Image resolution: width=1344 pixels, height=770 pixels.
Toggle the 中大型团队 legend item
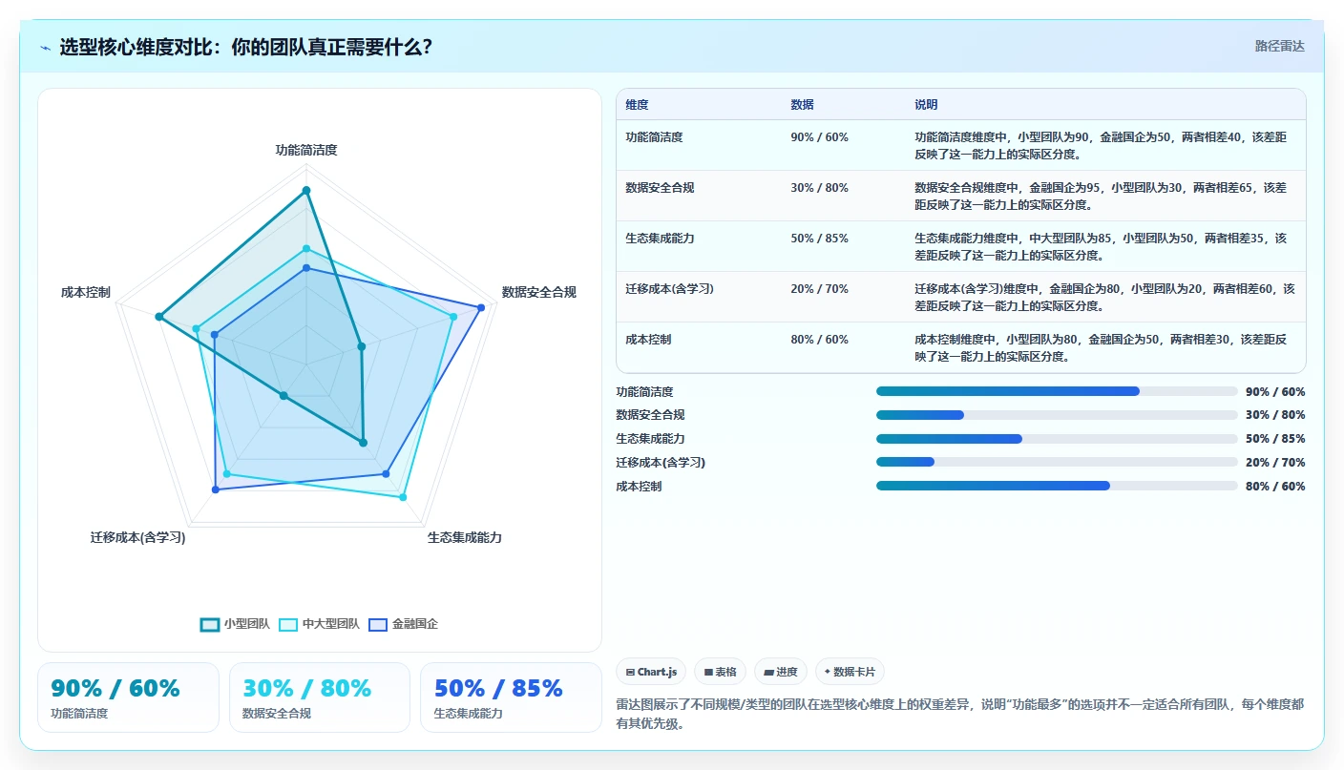coord(319,624)
